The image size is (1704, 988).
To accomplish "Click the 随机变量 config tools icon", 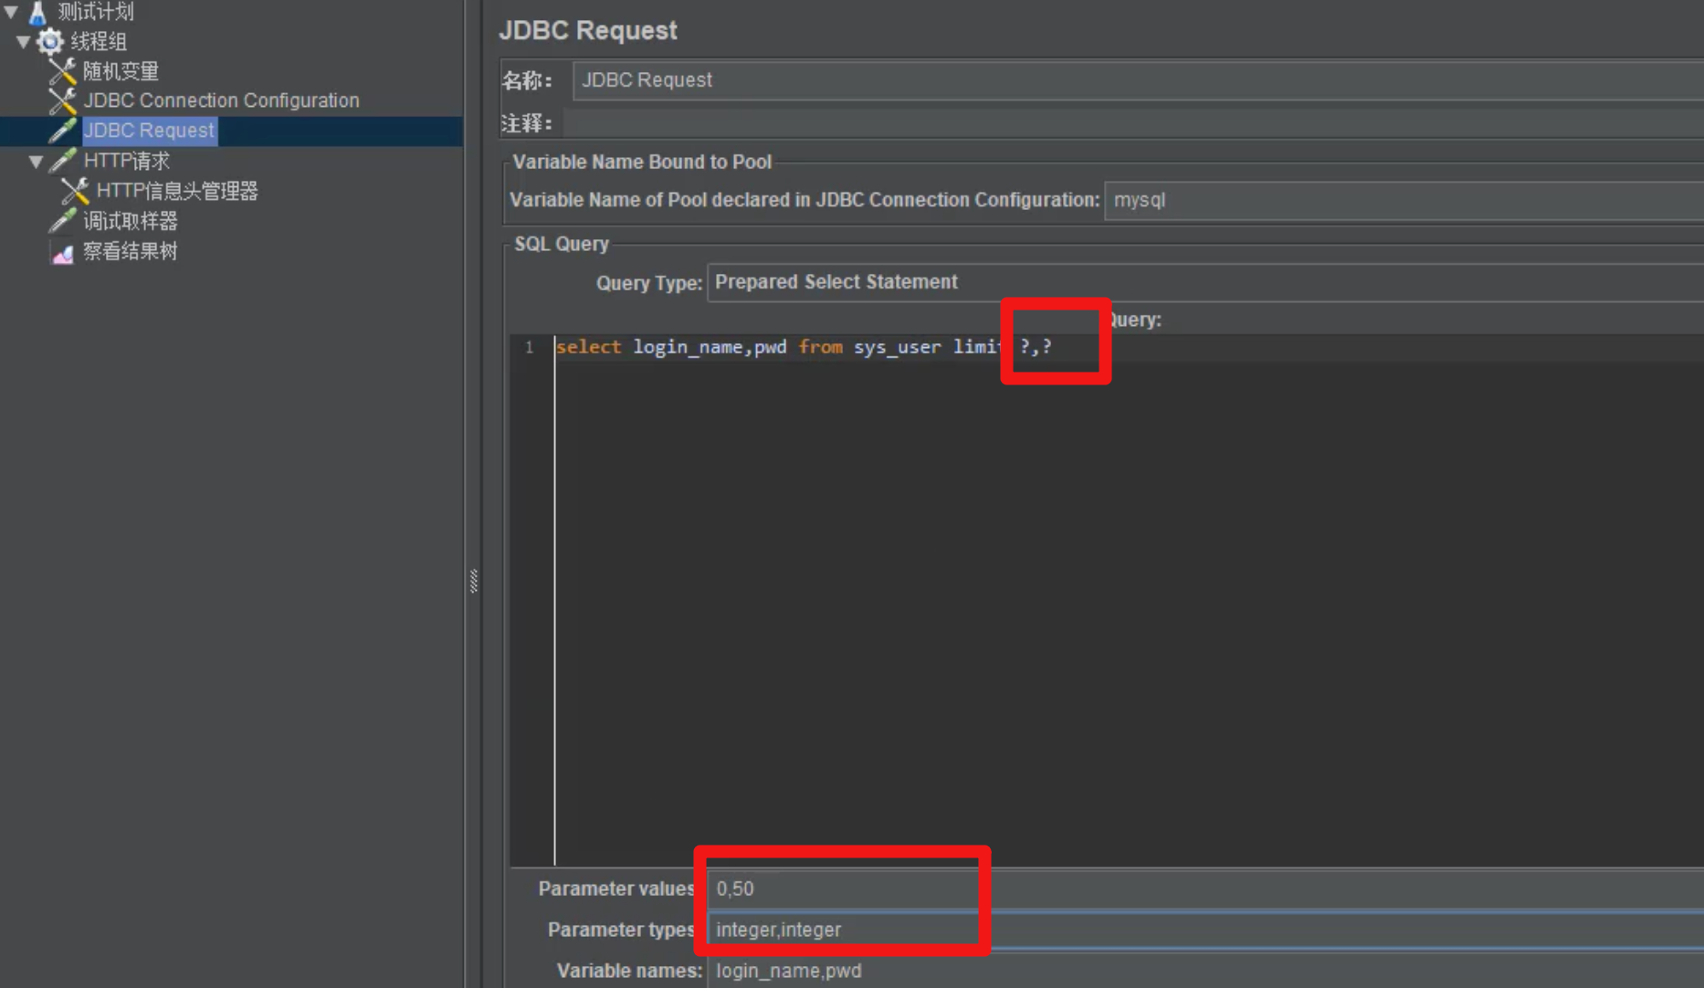I will (x=62, y=71).
